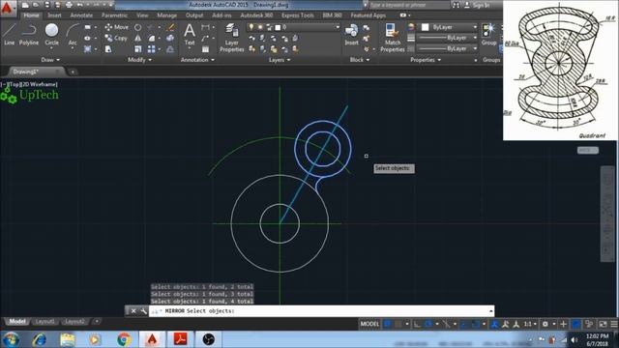Click the Move tool
This screenshot has width=619, height=348.
[116, 27]
